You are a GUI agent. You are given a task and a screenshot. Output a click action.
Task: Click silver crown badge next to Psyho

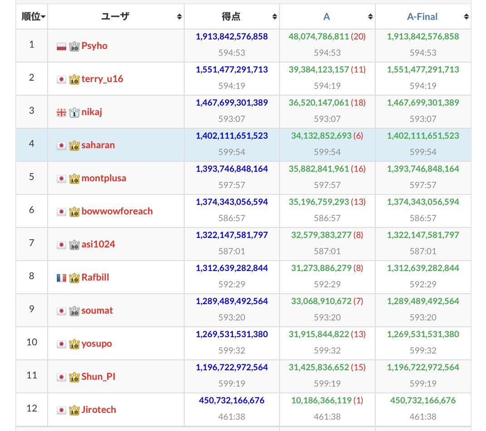(x=74, y=46)
